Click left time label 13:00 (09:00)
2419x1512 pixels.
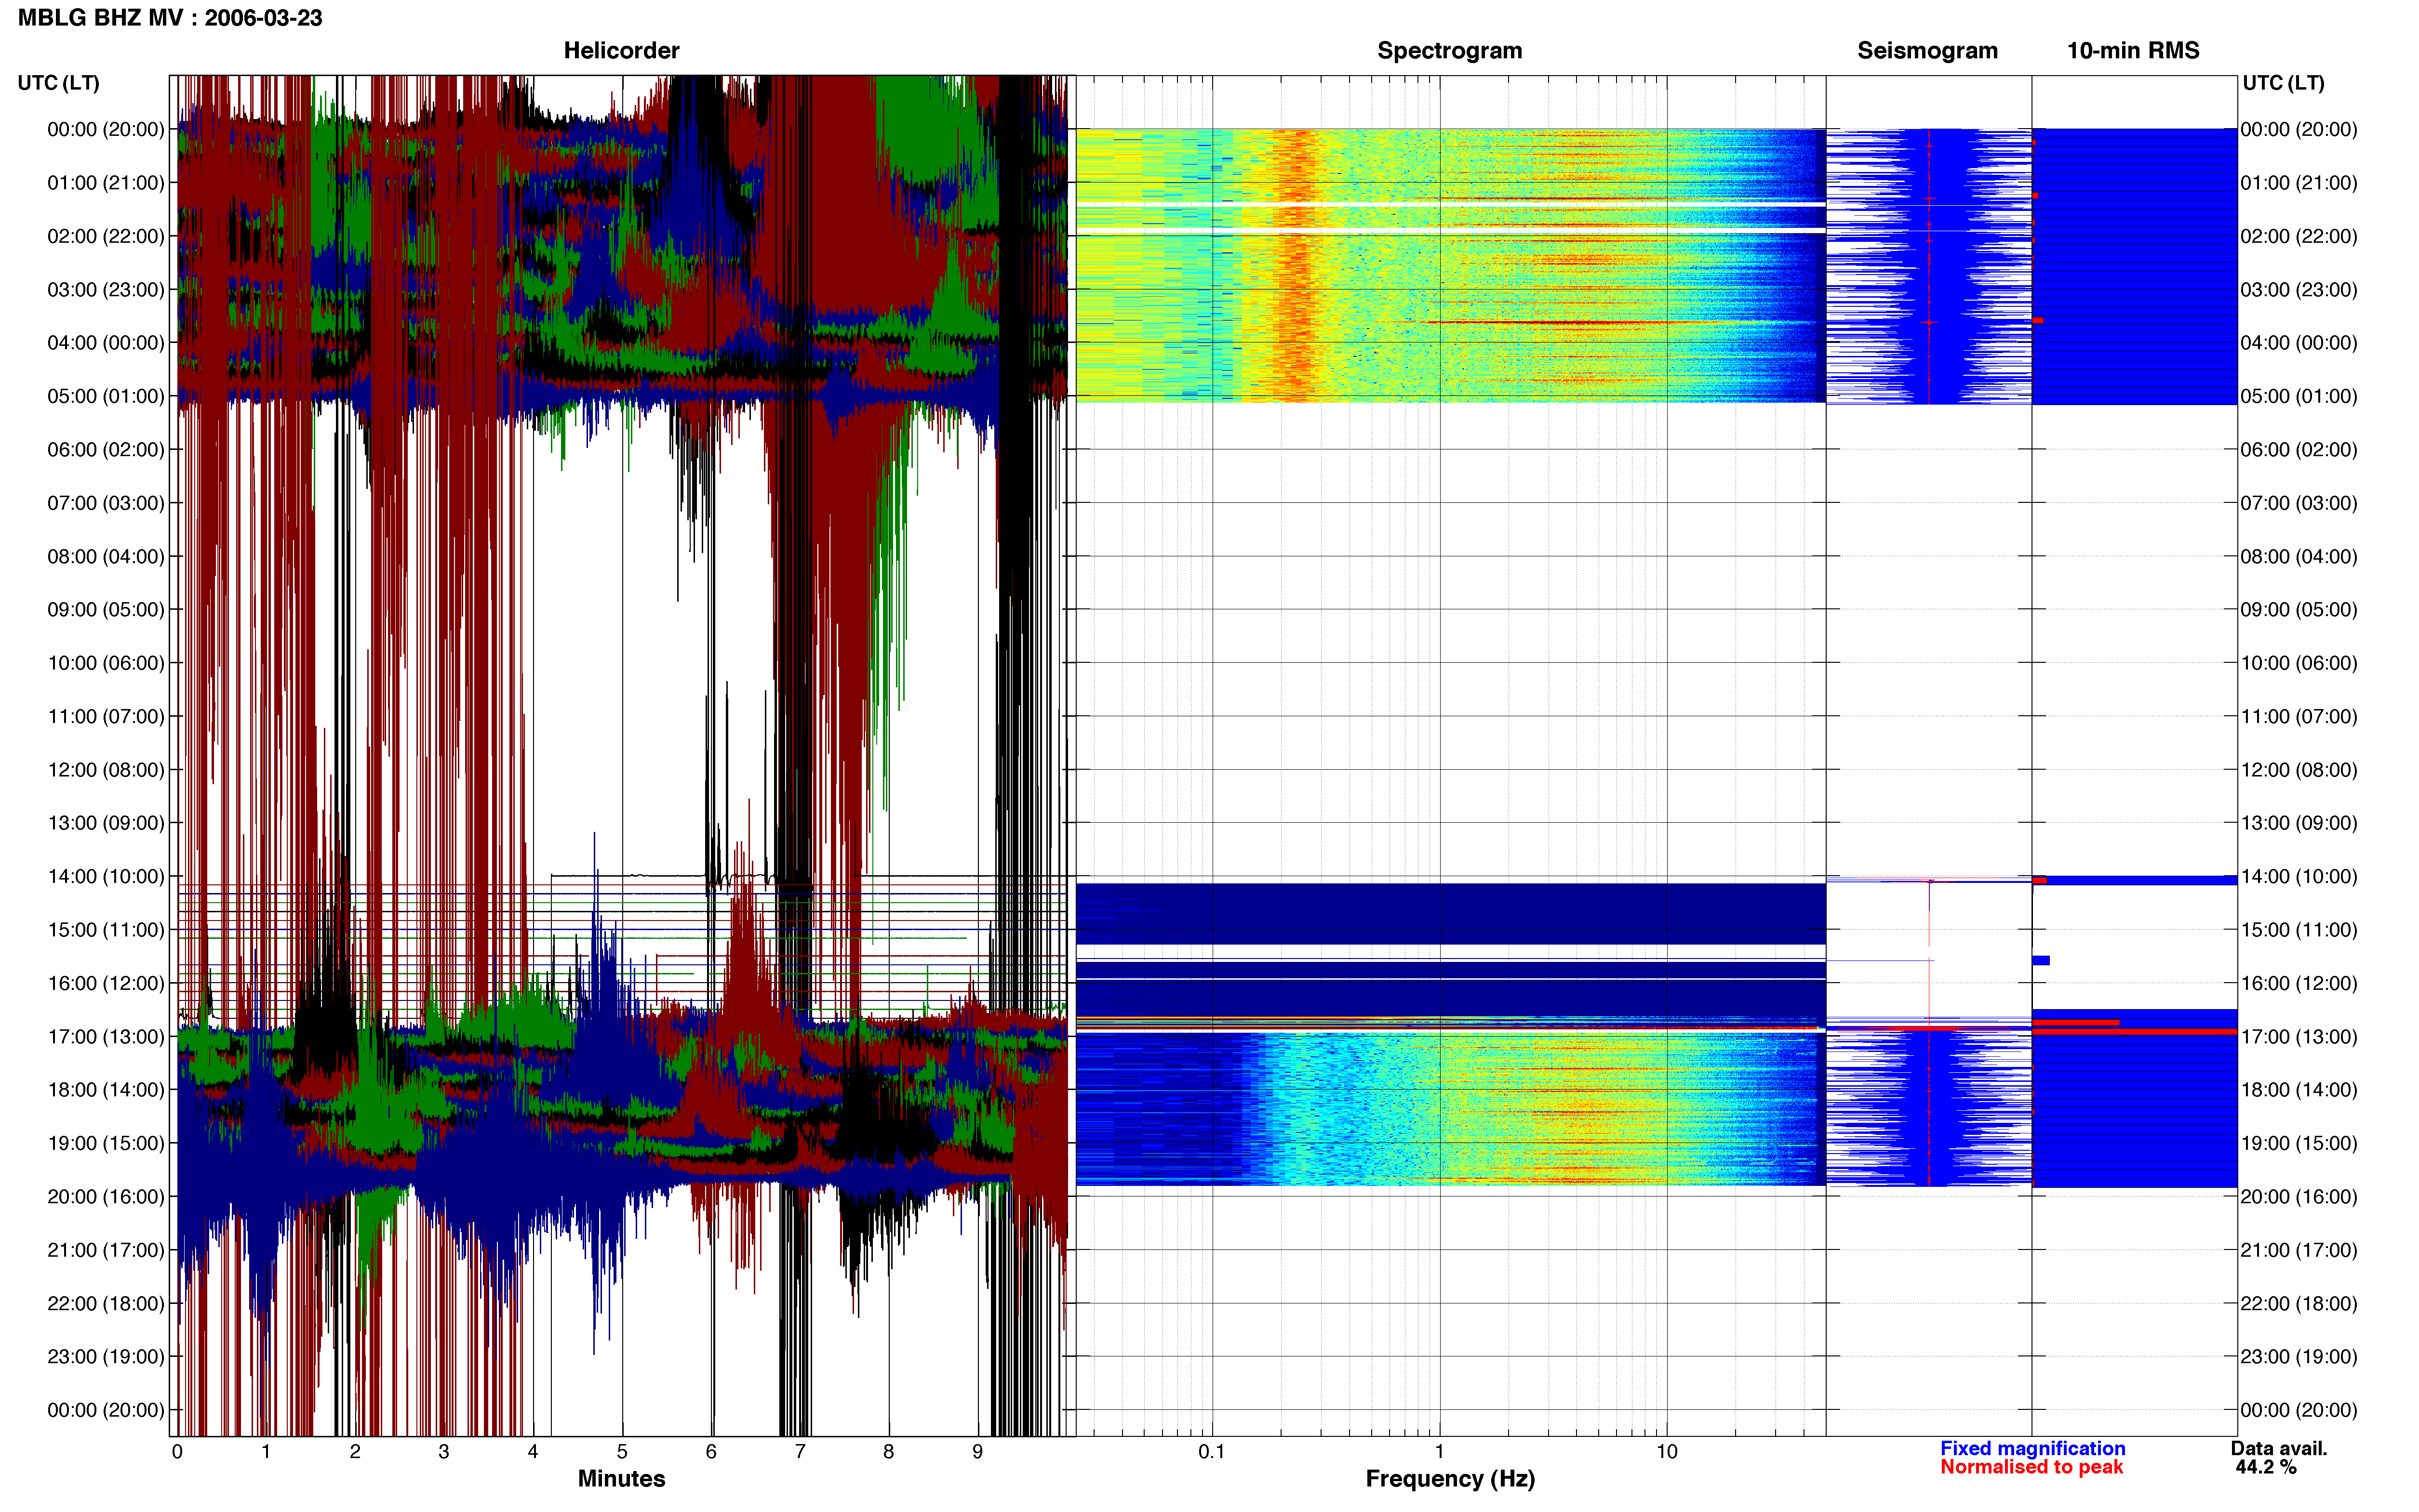tap(106, 823)
